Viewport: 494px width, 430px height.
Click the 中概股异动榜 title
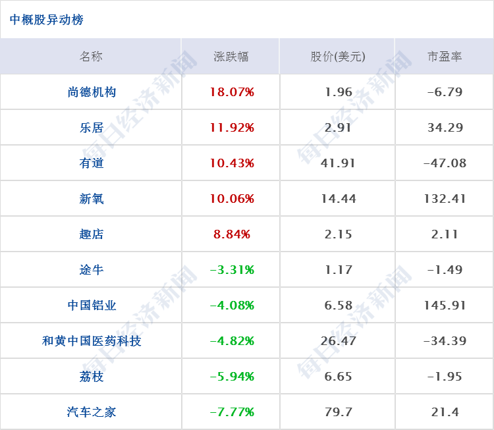(47, 20)
